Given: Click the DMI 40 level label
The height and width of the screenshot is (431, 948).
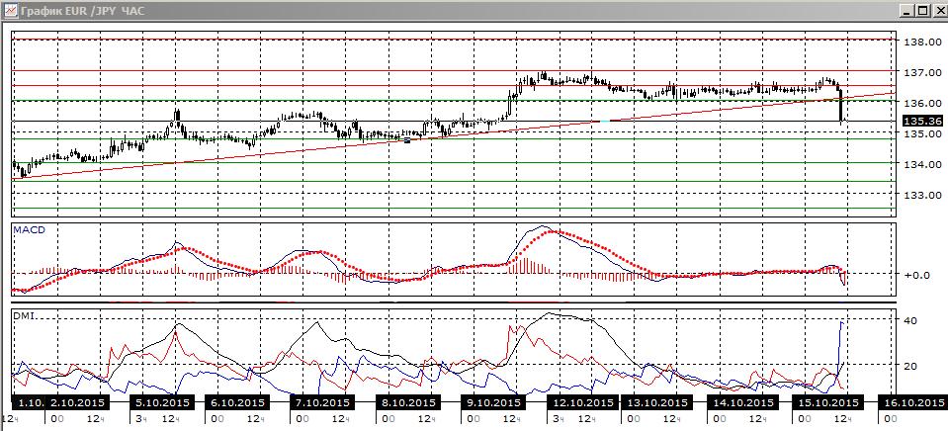Looking at the screenshot, I should pyautogui.click(x=911, y=320).
